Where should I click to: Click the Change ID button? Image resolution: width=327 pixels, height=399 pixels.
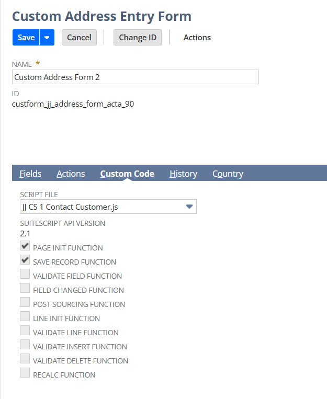pos(138,38)
